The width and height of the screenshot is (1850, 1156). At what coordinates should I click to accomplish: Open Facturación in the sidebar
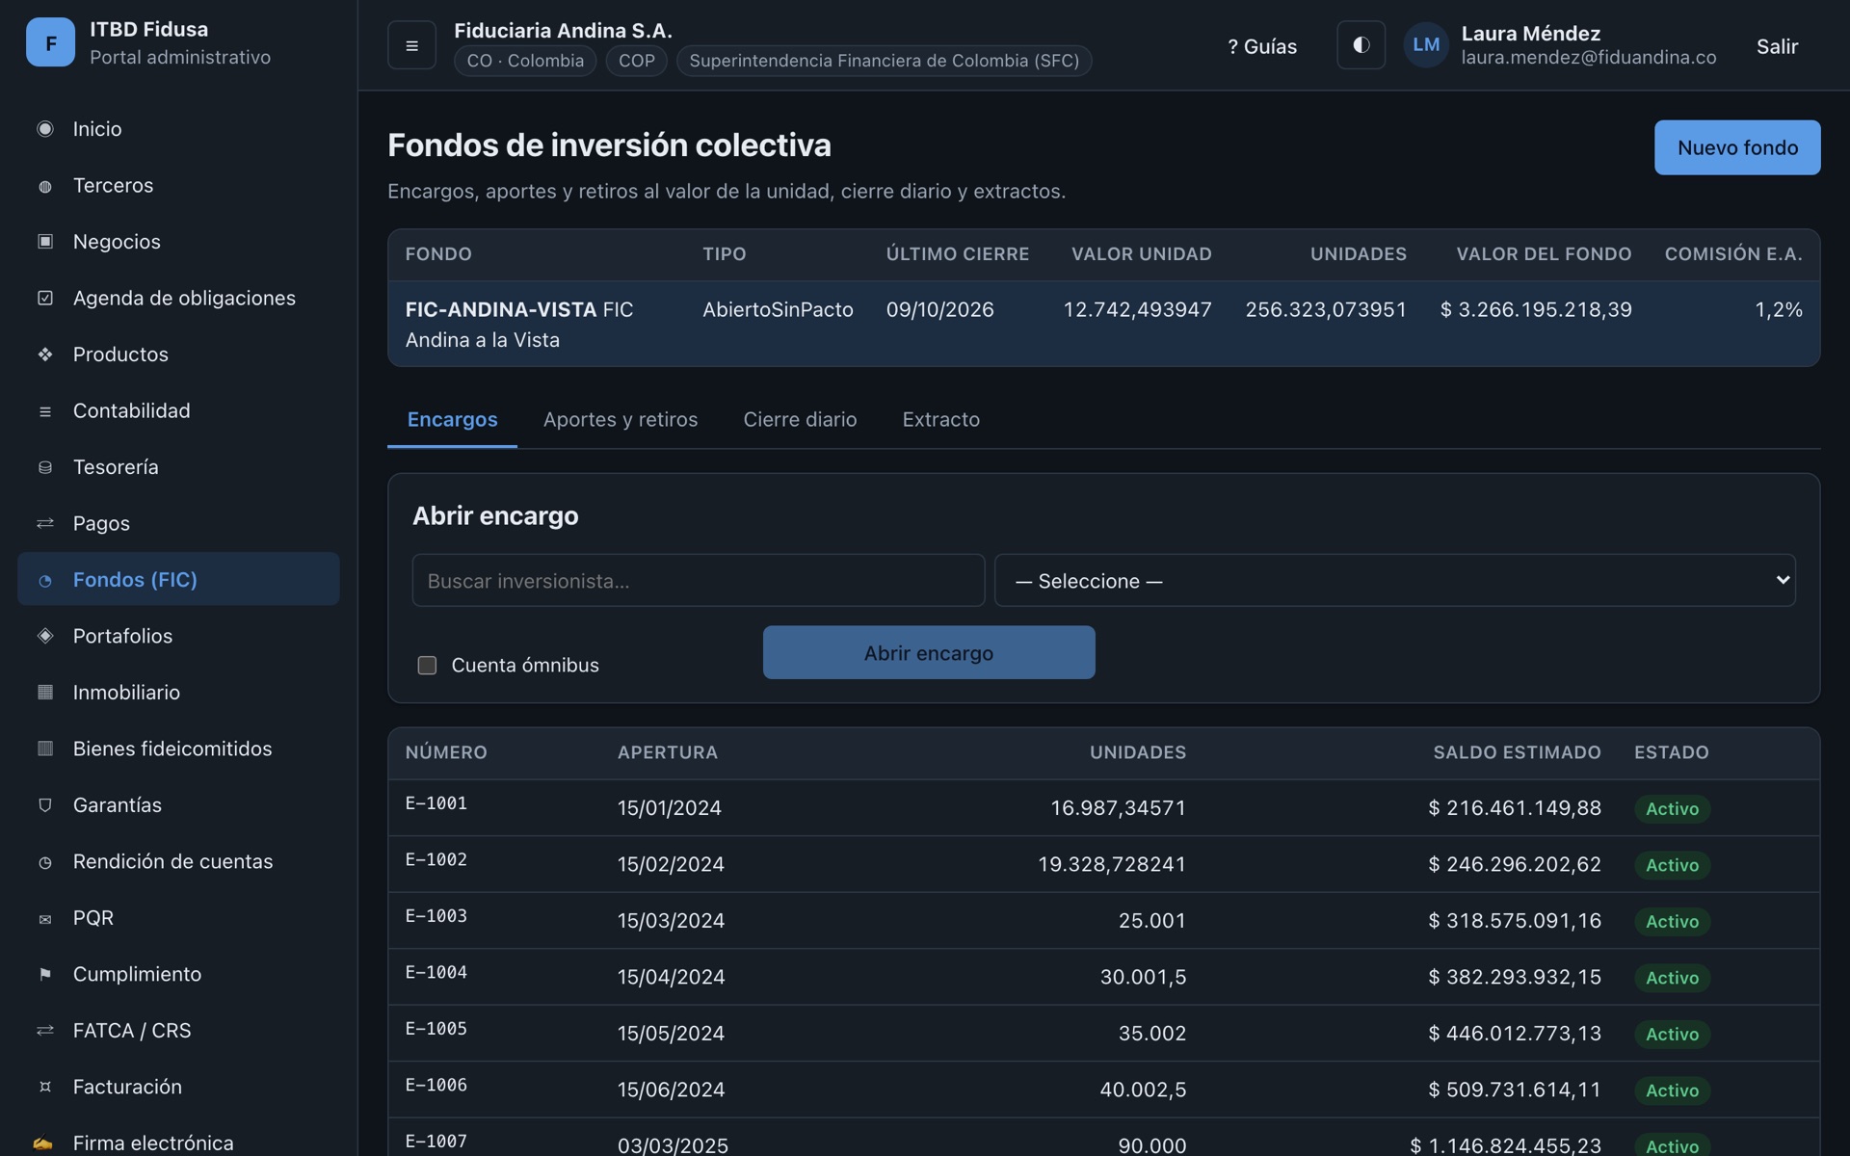tap(178, 1087)
